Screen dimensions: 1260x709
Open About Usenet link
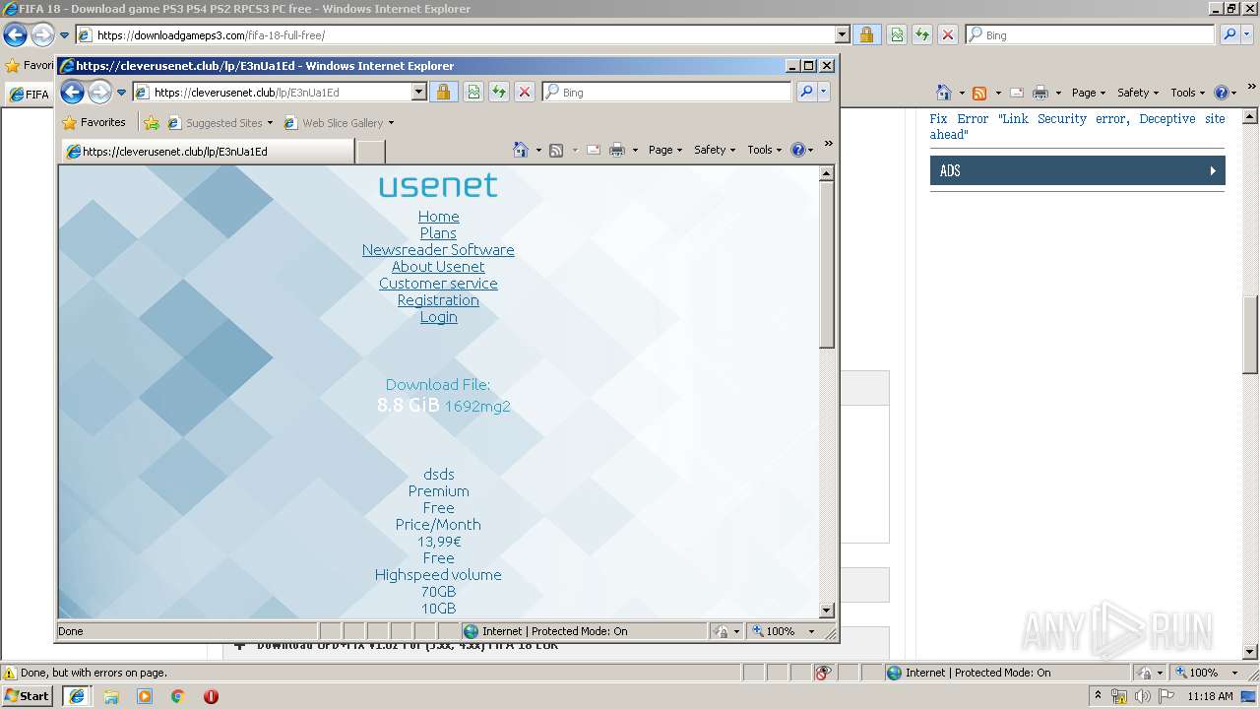[438, 267]
